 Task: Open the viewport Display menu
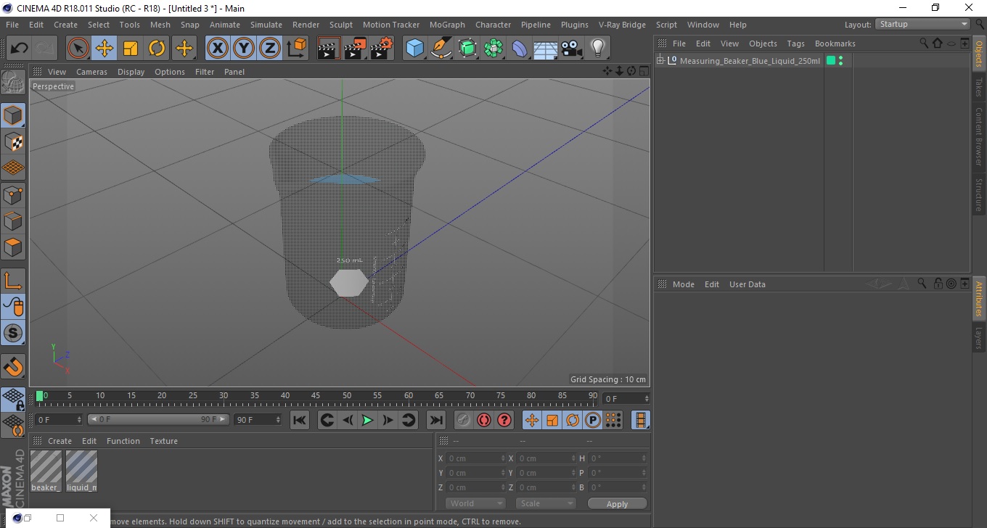pos(131,72)
